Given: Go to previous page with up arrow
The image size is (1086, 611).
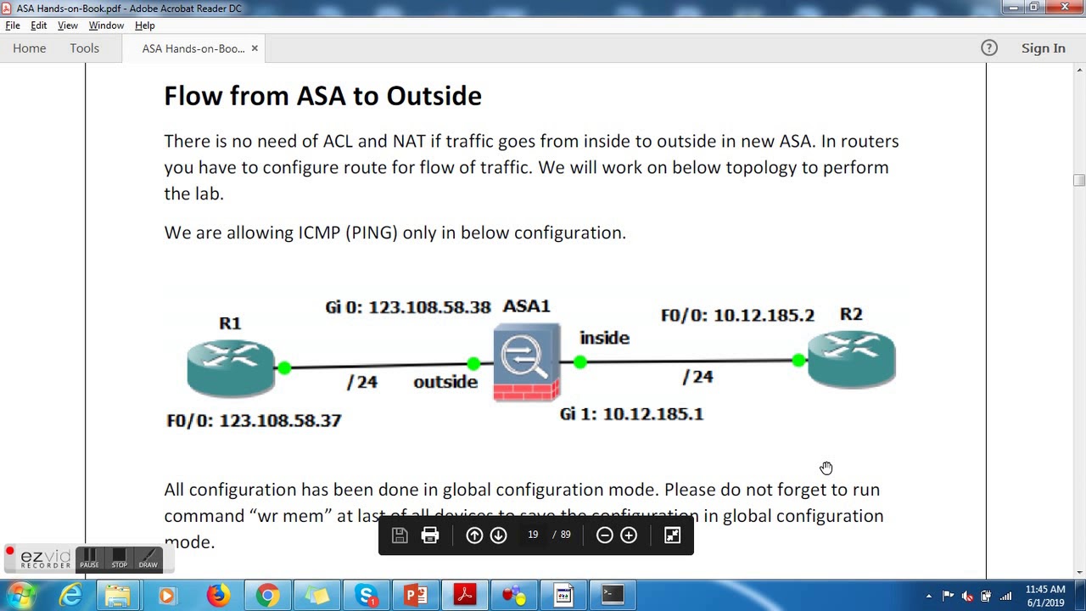Looking at the screenshot, I should pyautogui.click(x=474, y=535).
